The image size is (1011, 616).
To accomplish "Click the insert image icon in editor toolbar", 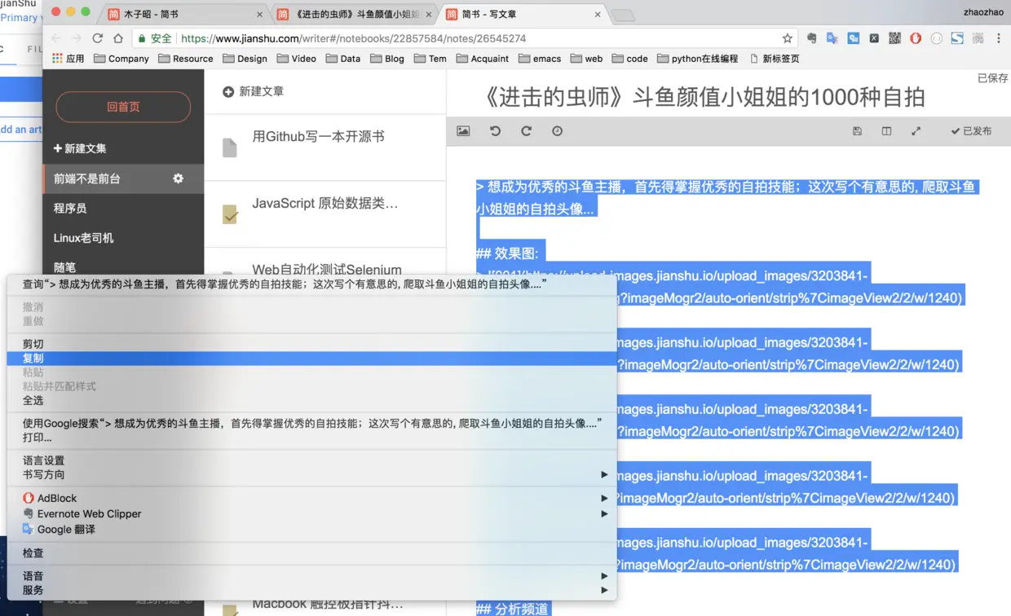I will click(x=463, y=131).
